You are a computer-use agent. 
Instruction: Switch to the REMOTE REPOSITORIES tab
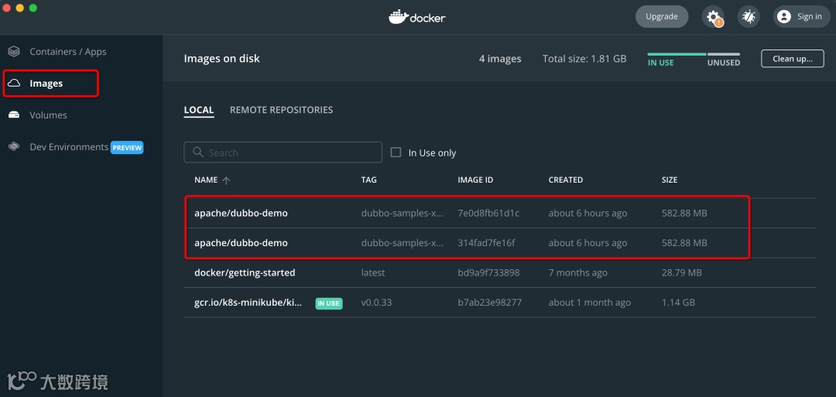[282, 110]
